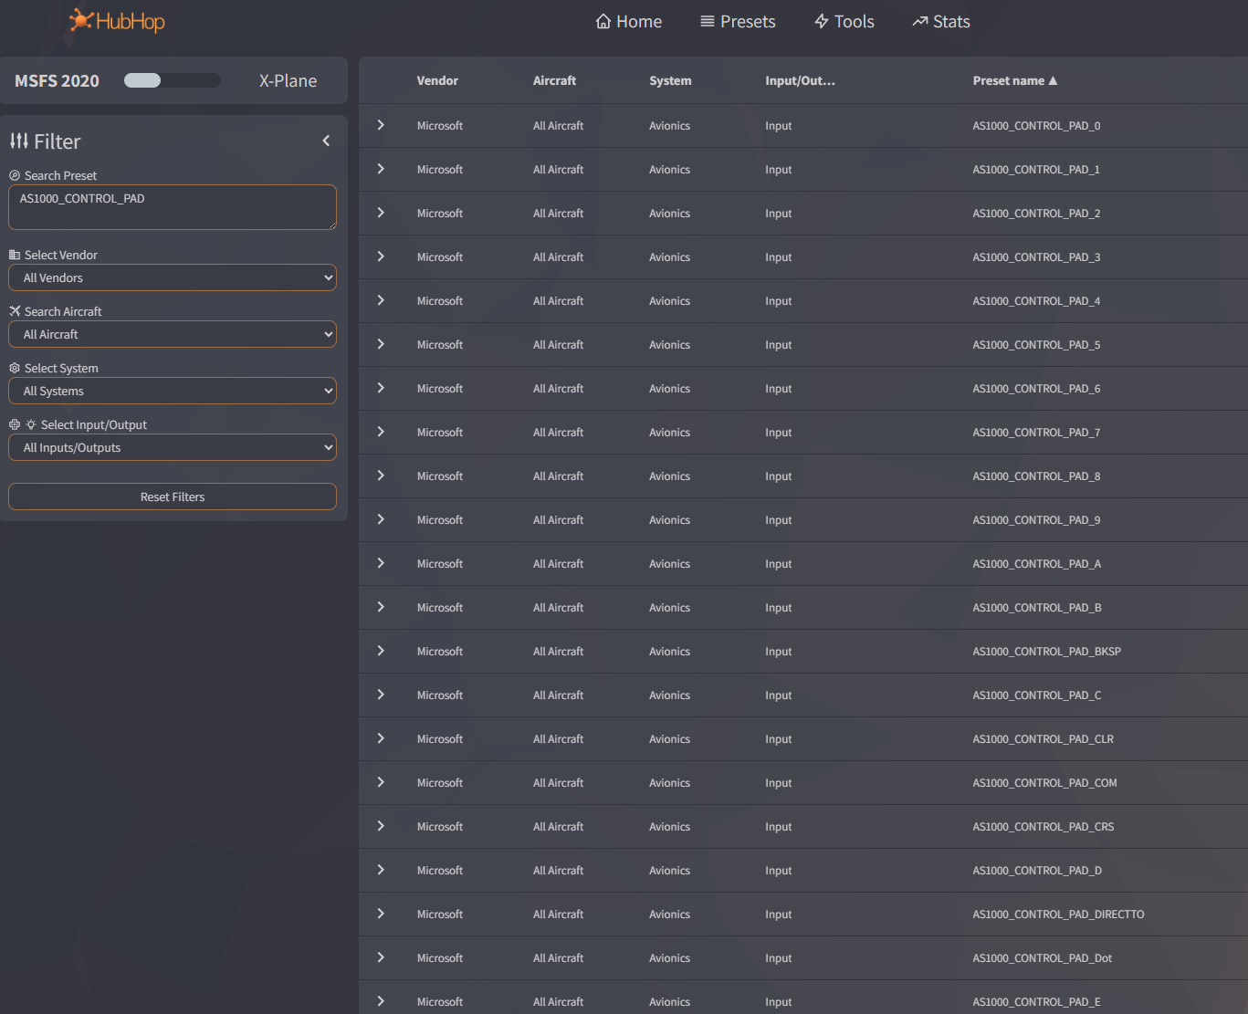Open the Home page
The height and width of the screenshot is (1014, 1248).
click(629, 21)
